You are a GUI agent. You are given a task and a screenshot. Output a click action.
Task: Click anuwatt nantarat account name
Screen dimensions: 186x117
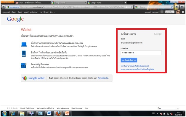[x=151, y=12]
